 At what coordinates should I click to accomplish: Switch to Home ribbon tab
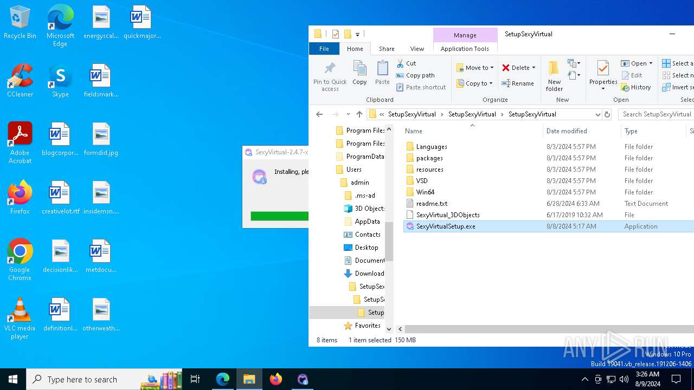pos(355,49)
